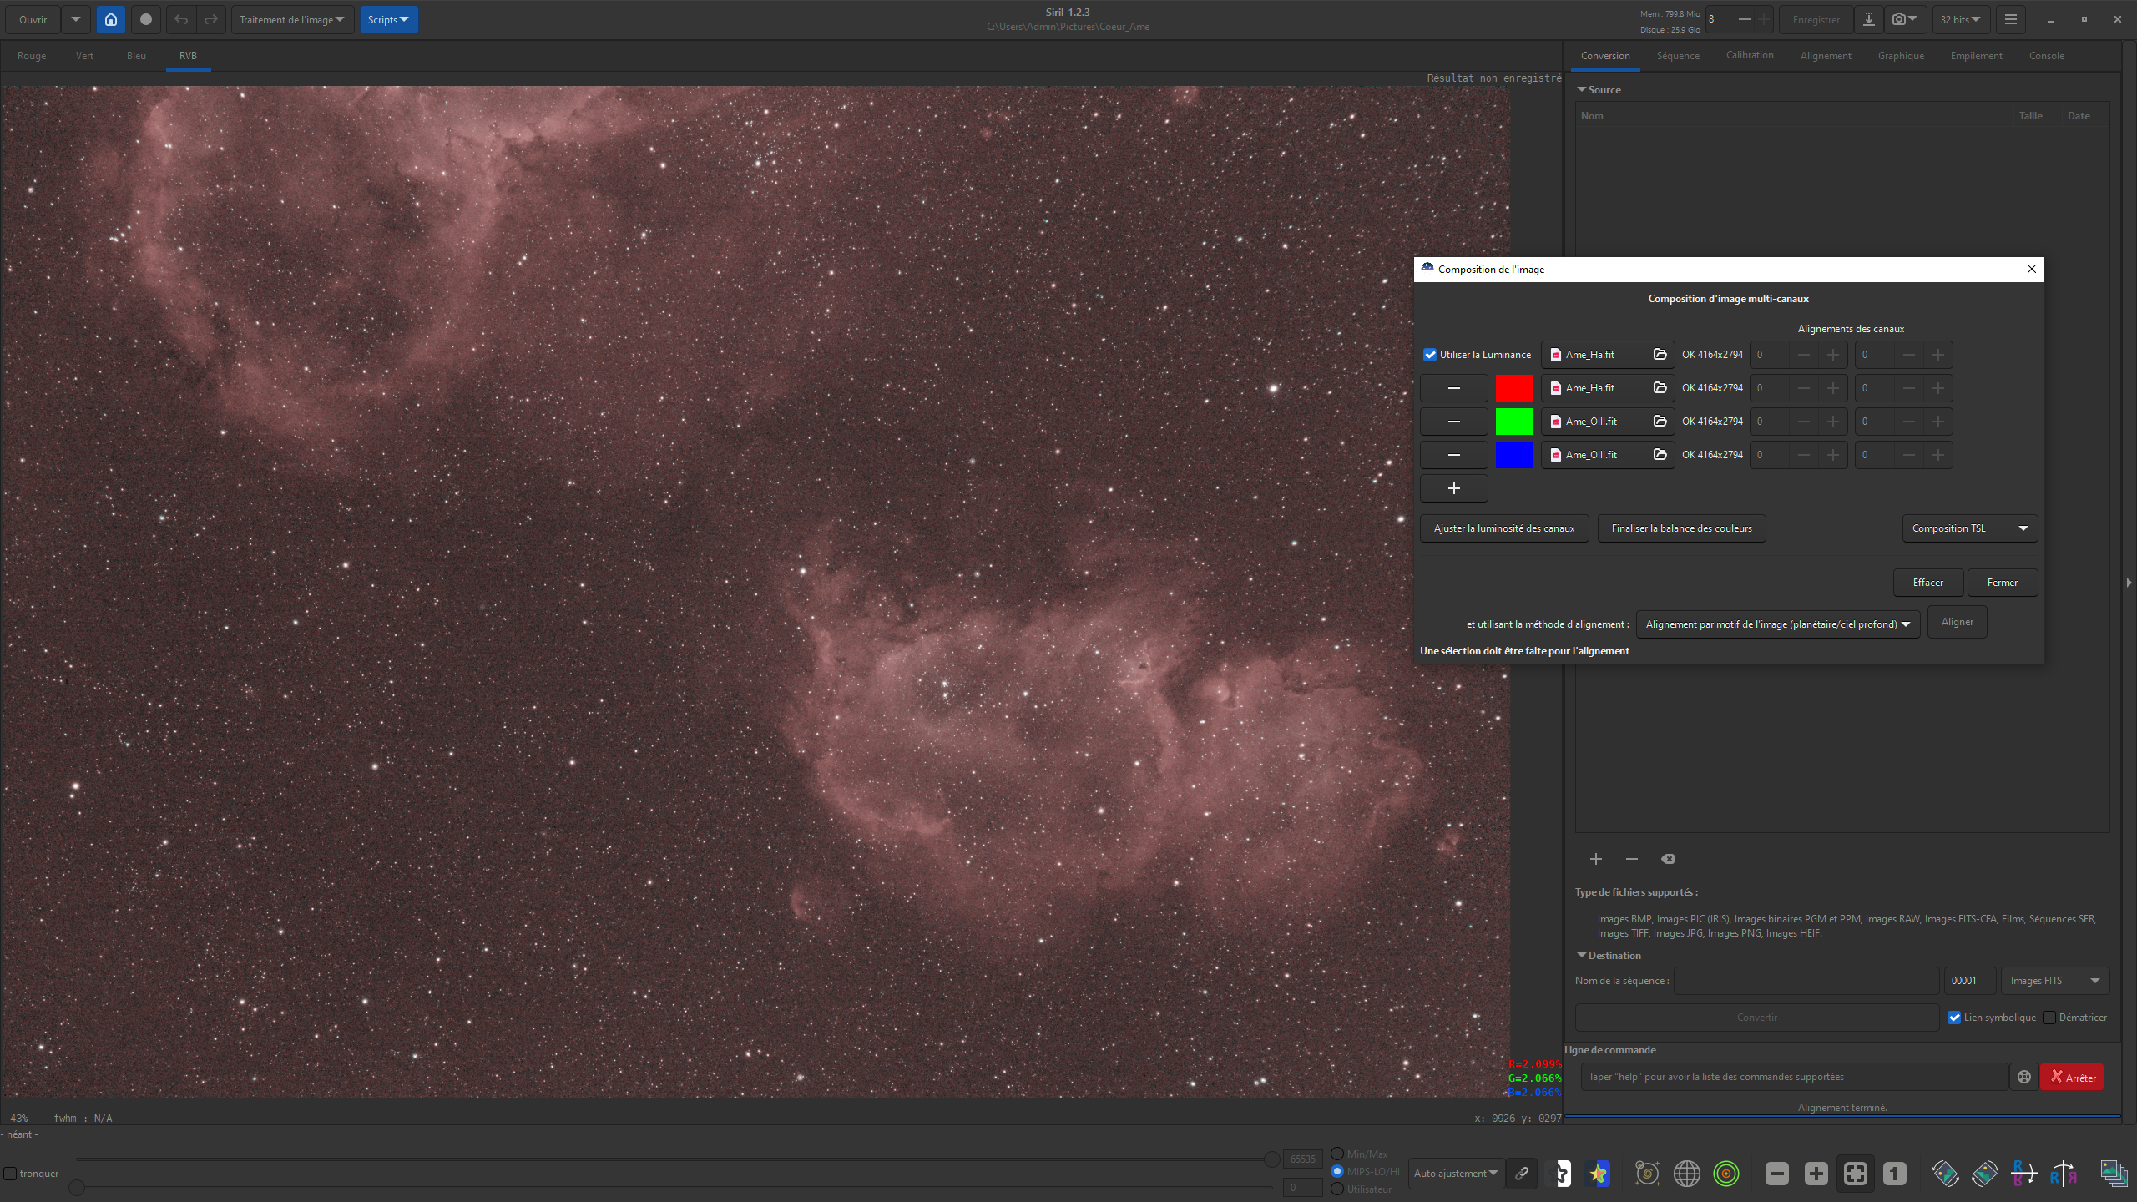Flip image horizontally mirror icon
Screen dimensions: 2137x1202
2064,1174
